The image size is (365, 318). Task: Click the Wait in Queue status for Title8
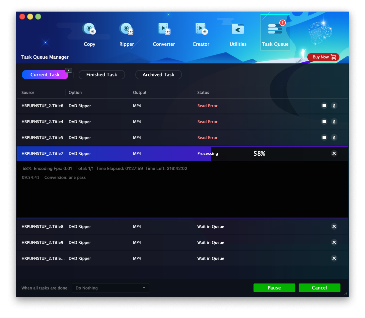[211, 226]
